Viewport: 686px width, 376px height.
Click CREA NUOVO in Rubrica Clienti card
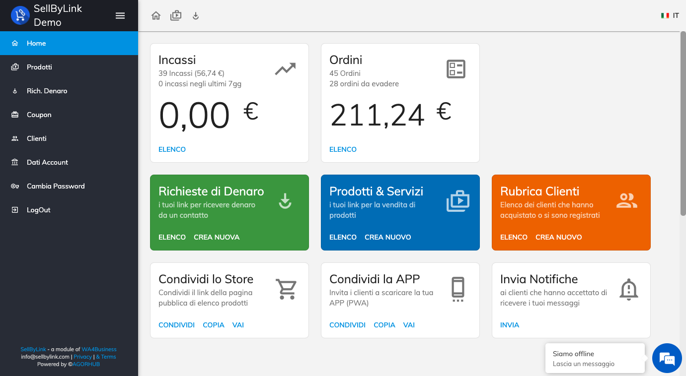click(x=559, y=237)
